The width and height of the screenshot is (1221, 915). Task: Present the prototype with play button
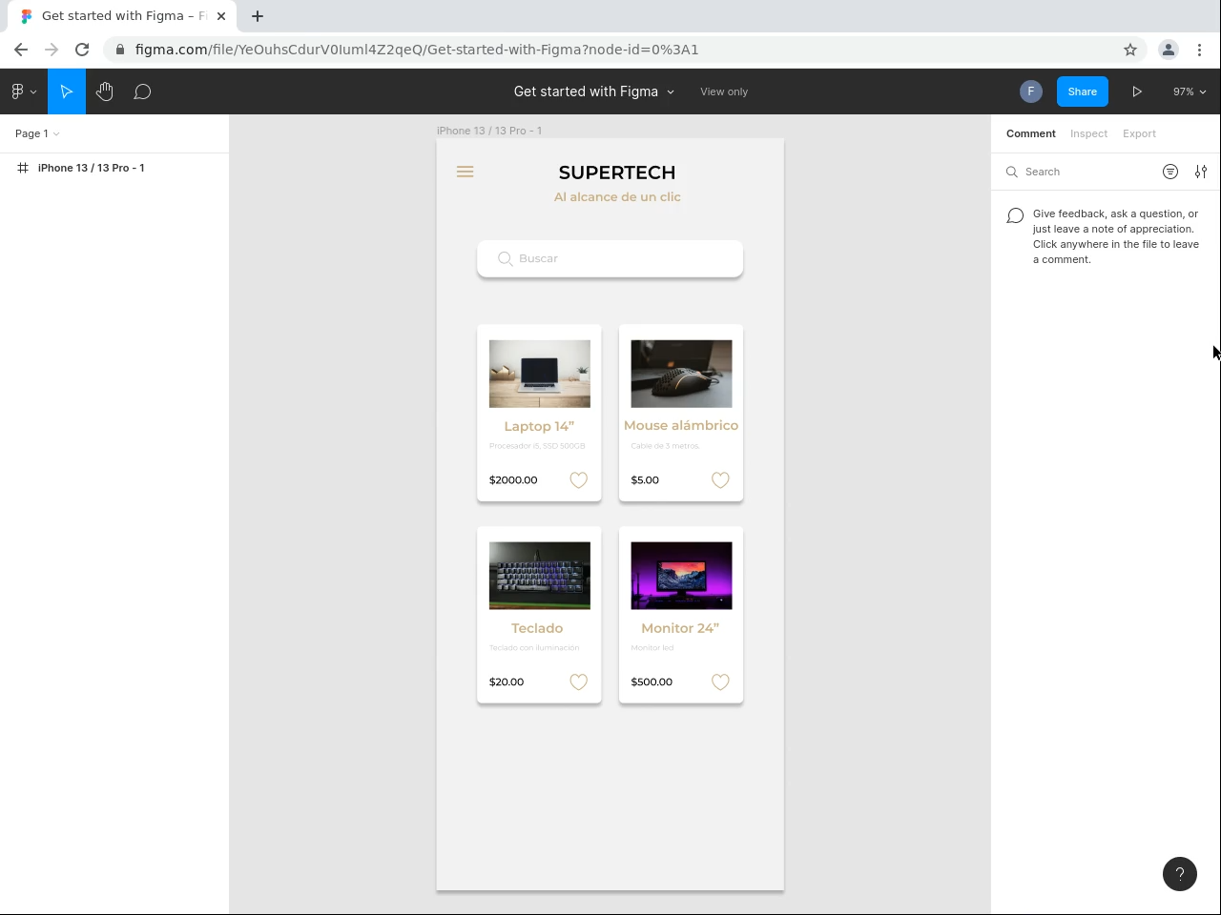click(1137, 91)
